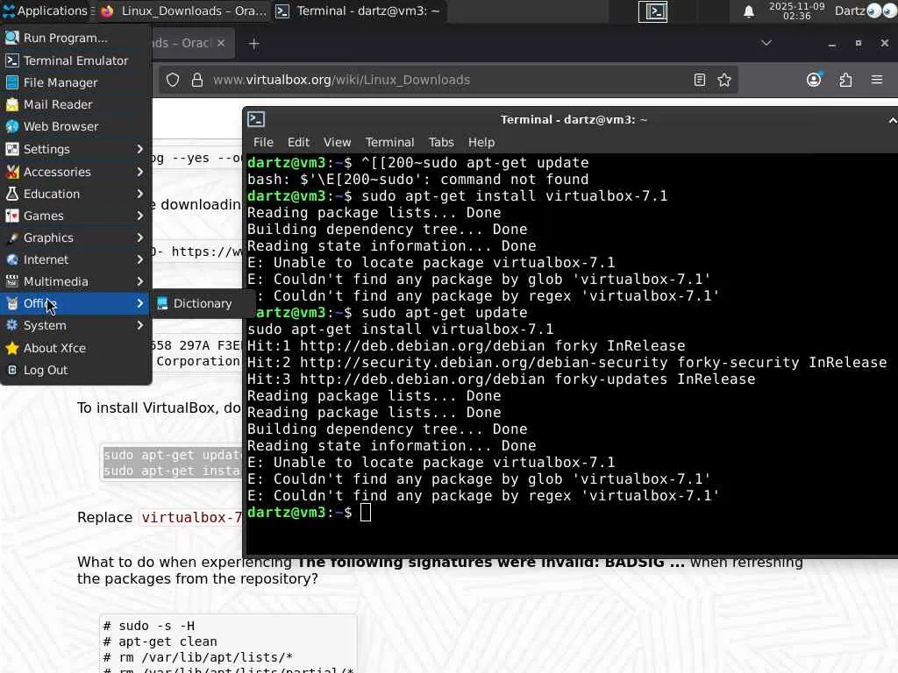Close the Linux_Downloads Firefox tab

coord(221,43)
